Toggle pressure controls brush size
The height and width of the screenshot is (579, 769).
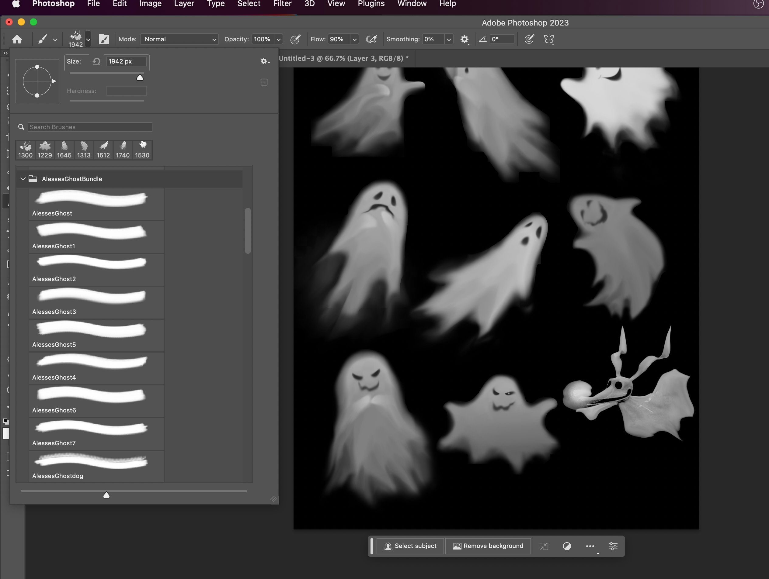click(x=529, y=39)
